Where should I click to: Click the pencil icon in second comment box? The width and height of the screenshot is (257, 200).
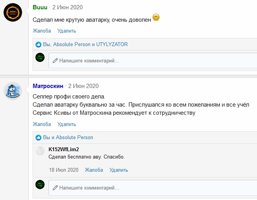55,188
